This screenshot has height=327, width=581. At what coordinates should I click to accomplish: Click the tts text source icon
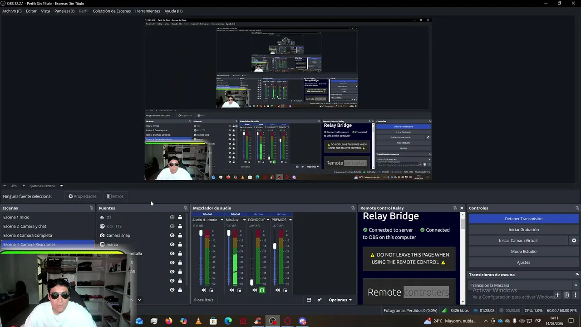coord(102,217)
